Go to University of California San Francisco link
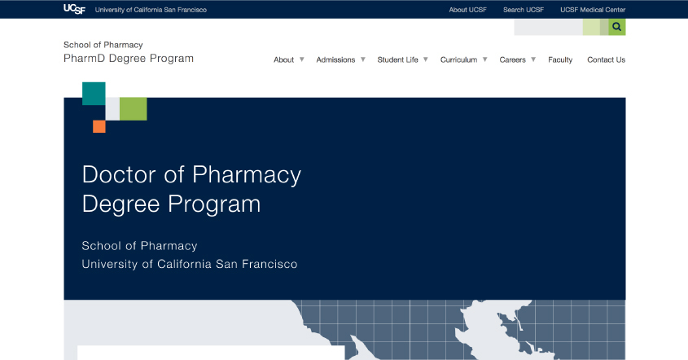This screenshot has height=360, width=688. [151, 10]
